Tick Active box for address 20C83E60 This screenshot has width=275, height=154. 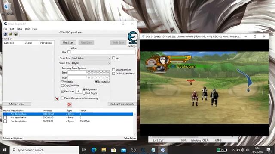coord(5,121)
